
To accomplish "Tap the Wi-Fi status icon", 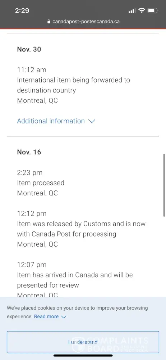I will click(x=142, y=10).
